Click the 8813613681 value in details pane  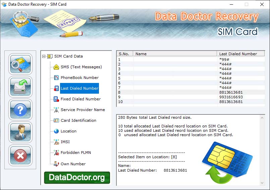click(x=175, y=170)
